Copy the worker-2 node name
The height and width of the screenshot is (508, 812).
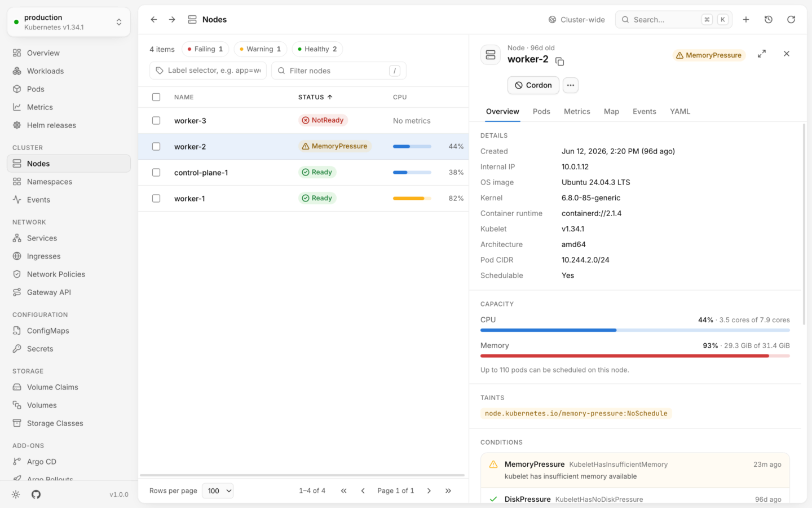click(x=559, y=61)
